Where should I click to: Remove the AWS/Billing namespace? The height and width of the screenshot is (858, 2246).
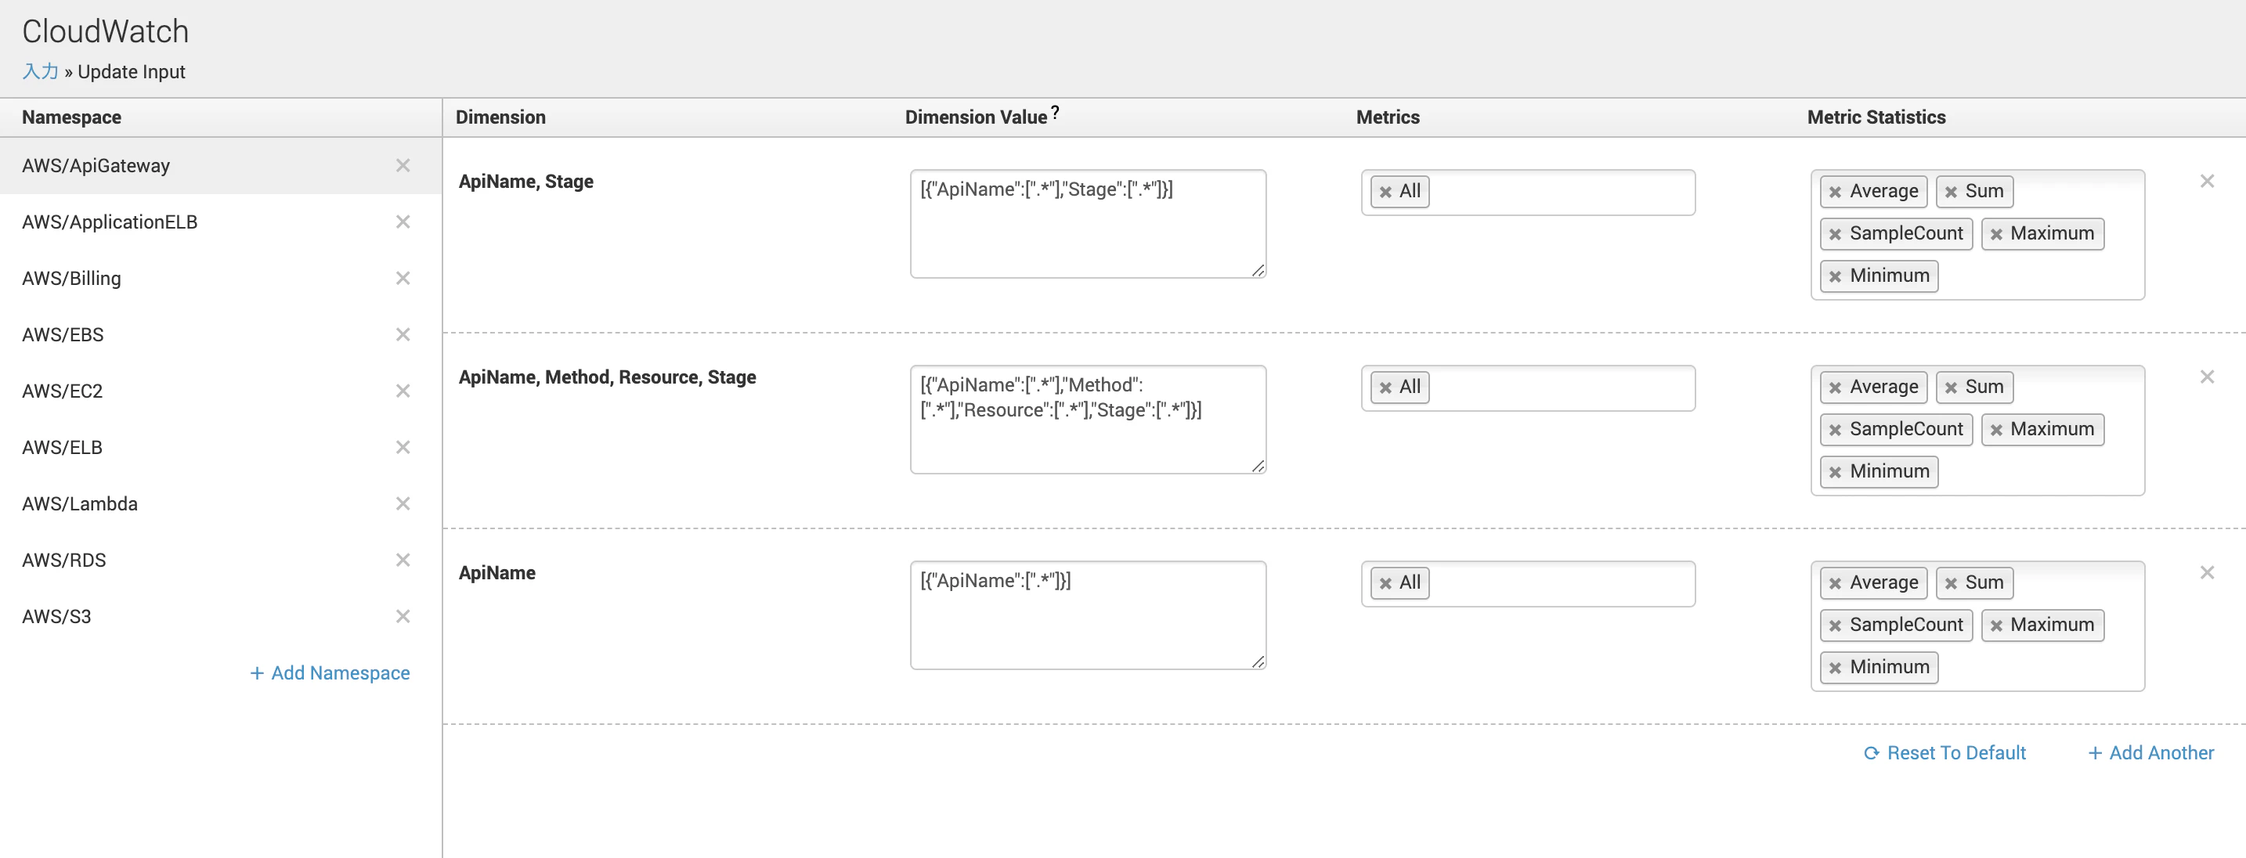403,278
